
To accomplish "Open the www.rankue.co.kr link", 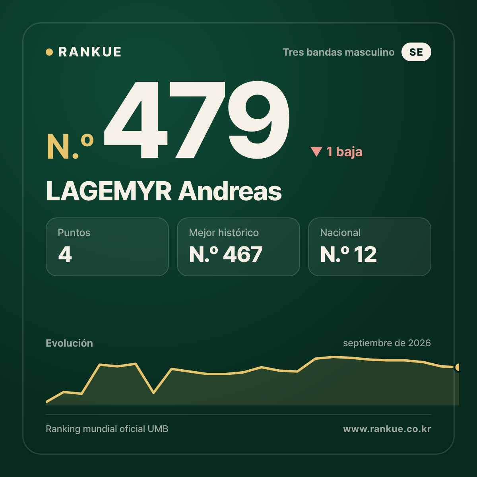I will [x=387, y=429].
